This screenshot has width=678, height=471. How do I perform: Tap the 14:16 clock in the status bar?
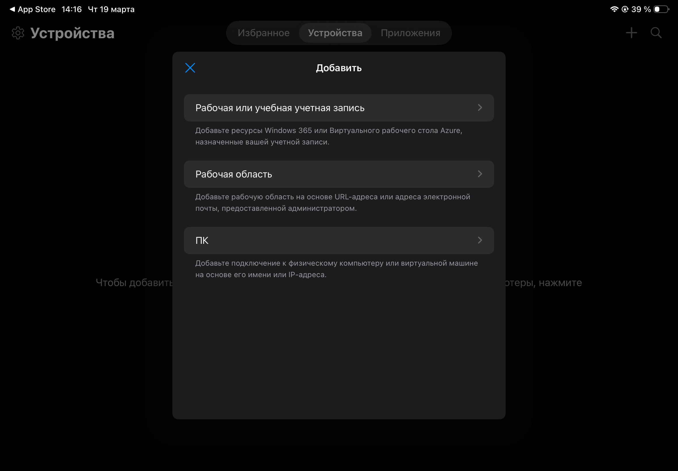[x=72, y=9]
